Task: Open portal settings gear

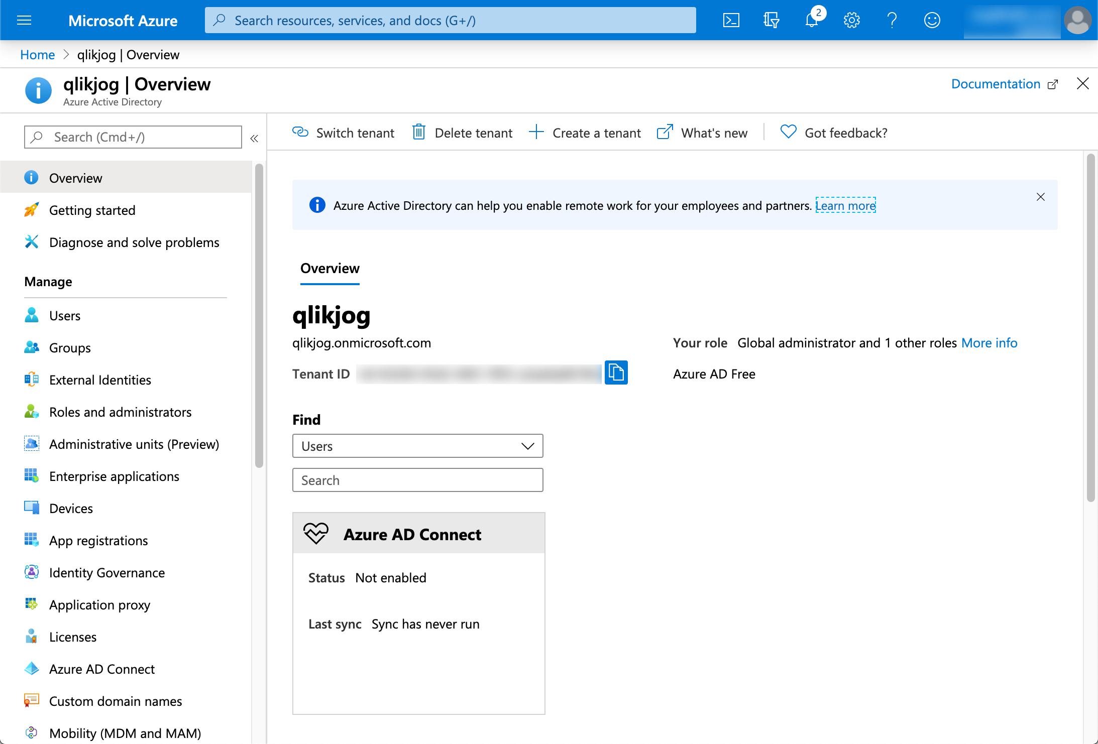Action: [851, 20]
